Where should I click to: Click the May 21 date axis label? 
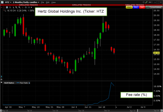49,107
